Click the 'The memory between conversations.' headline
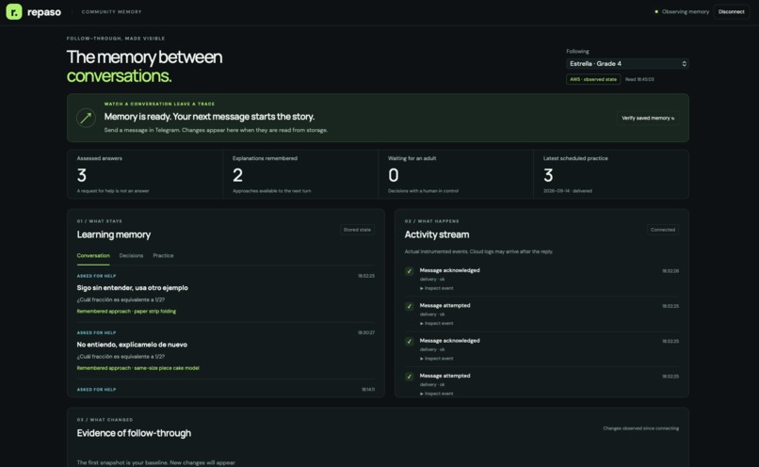The width and height of the screenshot is (759, 467). click(144, 66)
